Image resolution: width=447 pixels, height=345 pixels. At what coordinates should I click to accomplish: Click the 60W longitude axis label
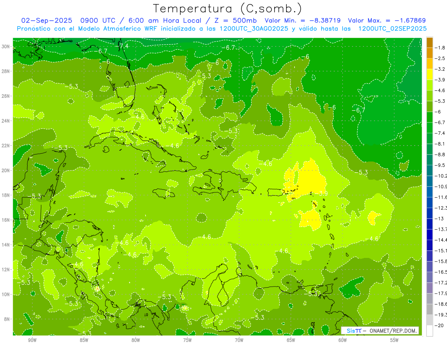343,340
